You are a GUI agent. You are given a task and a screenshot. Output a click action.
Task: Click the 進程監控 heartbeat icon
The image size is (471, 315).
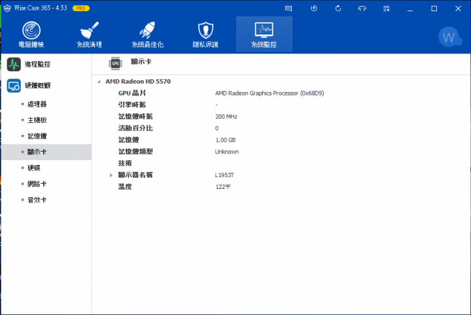(14, 64)
